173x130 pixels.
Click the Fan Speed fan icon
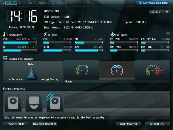tap(113, 34)
